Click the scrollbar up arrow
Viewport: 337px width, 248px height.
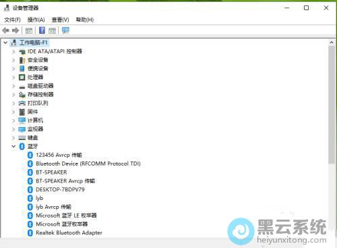[332, 43]
